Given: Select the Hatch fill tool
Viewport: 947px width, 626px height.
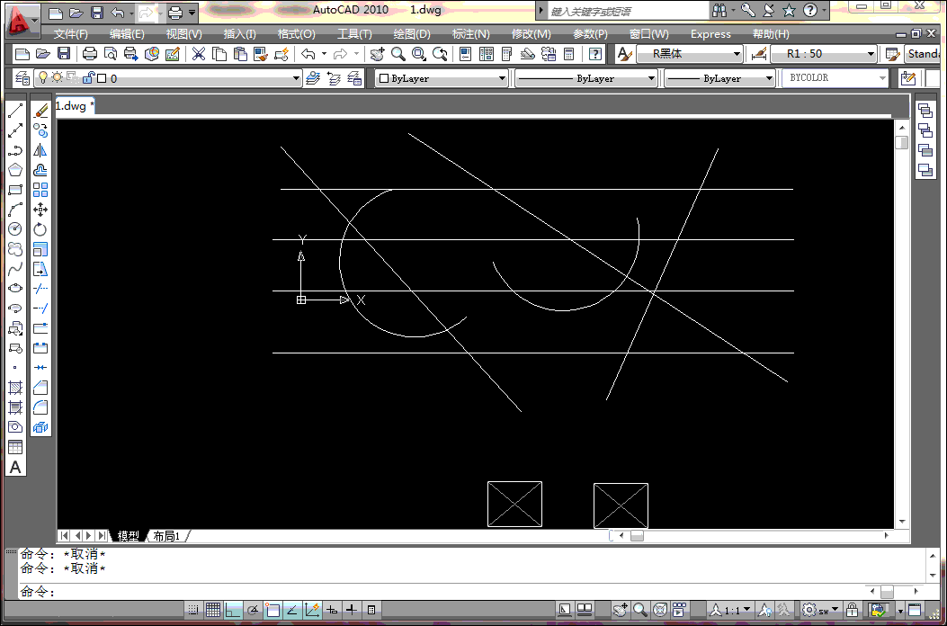Looking at the screenshot, I should pos(15,388).
